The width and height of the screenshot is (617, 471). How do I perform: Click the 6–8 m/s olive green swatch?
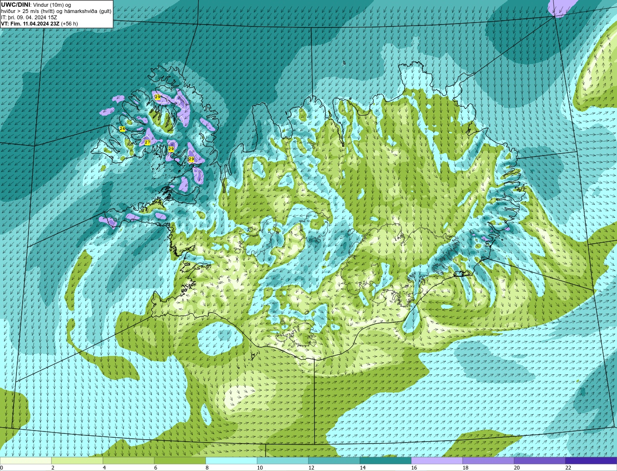[x=180, y=460]
